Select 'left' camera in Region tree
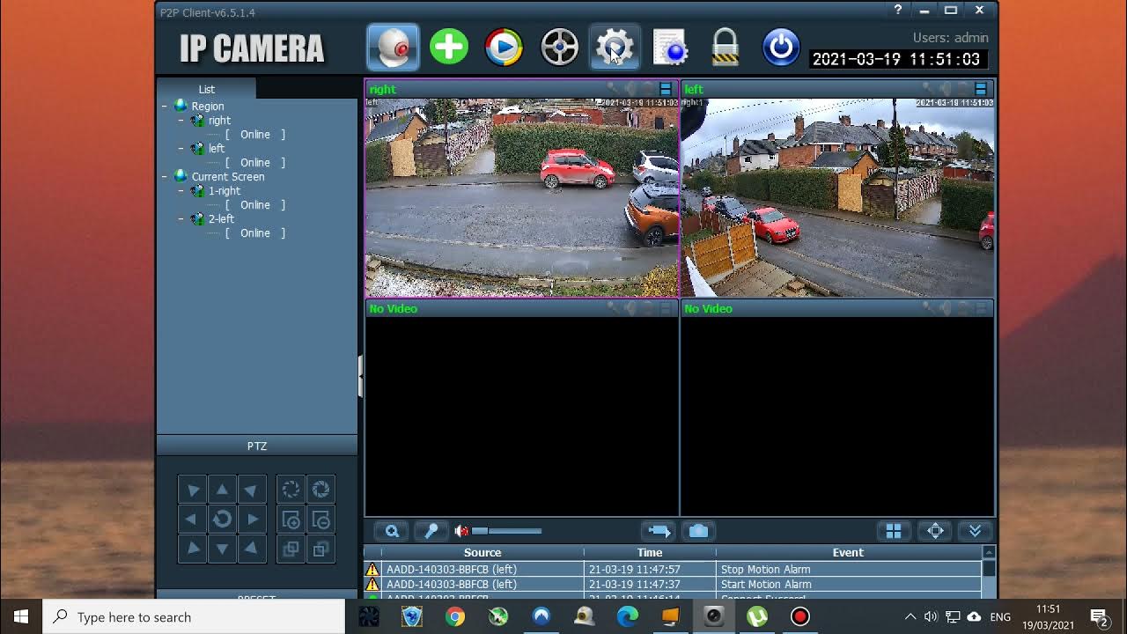 point(217,149)
